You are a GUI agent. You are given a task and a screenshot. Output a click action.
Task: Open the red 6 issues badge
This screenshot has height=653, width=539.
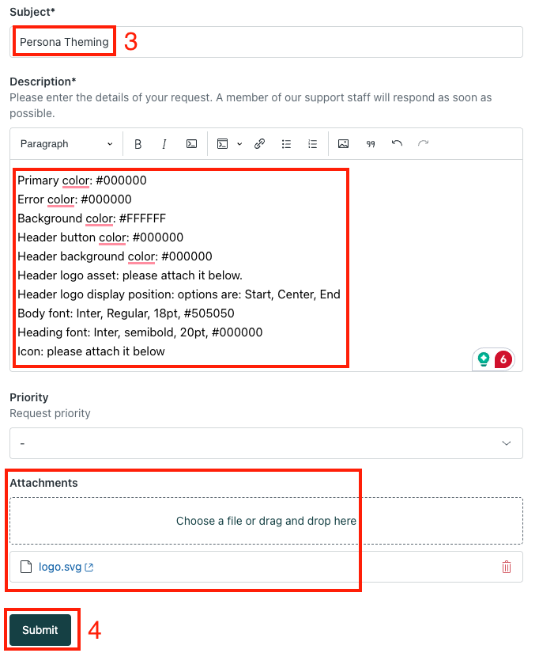pos(503,359)
